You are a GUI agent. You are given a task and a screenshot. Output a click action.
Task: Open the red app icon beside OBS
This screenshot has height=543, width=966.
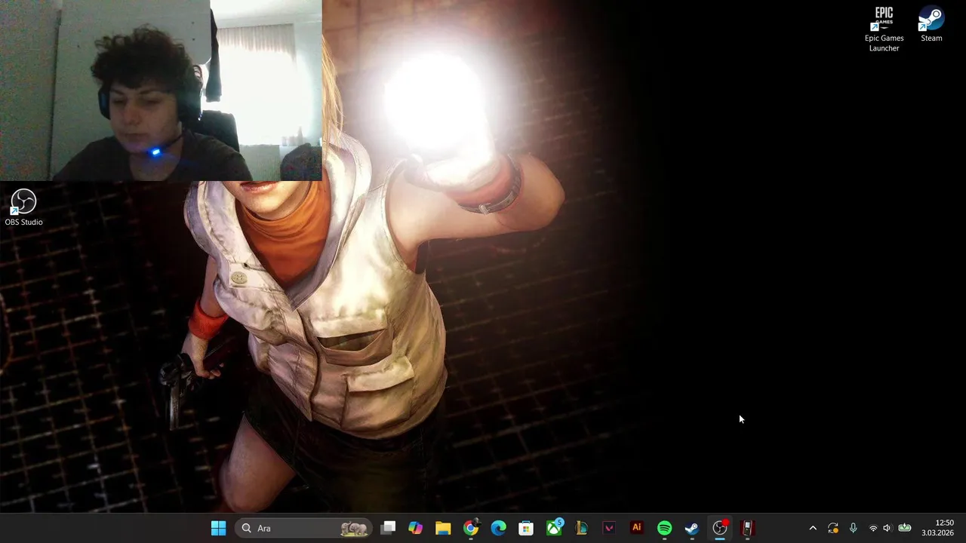747,528
